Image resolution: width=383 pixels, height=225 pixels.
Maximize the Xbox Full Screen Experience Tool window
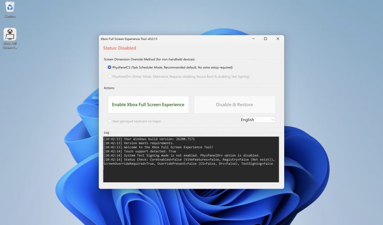(x=265, y=39)
